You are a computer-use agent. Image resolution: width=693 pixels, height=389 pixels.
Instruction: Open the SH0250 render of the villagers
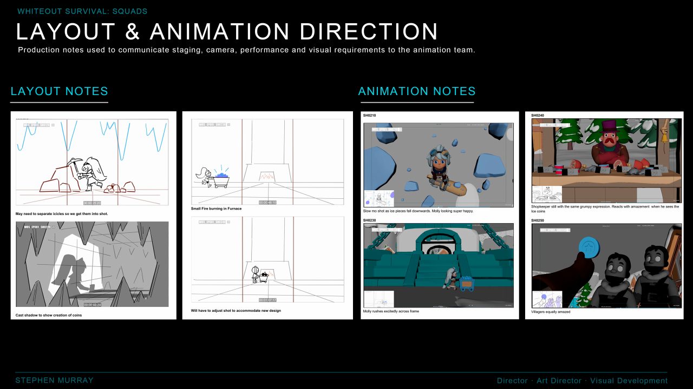(606, 266)
